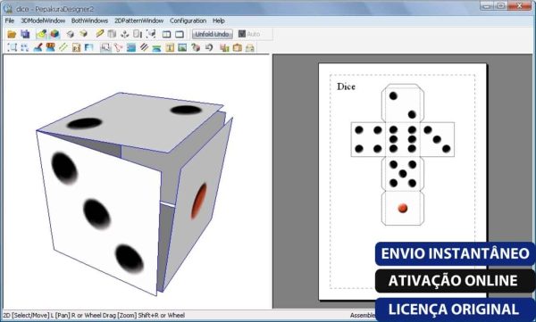The height and width of the screenshot is (322, 536).
Task: Click the green parallel lines icon
Action: click(x=63, y=47)
